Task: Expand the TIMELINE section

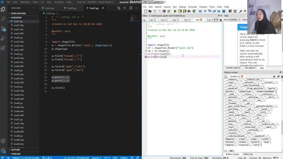Action: coord(16,154)
